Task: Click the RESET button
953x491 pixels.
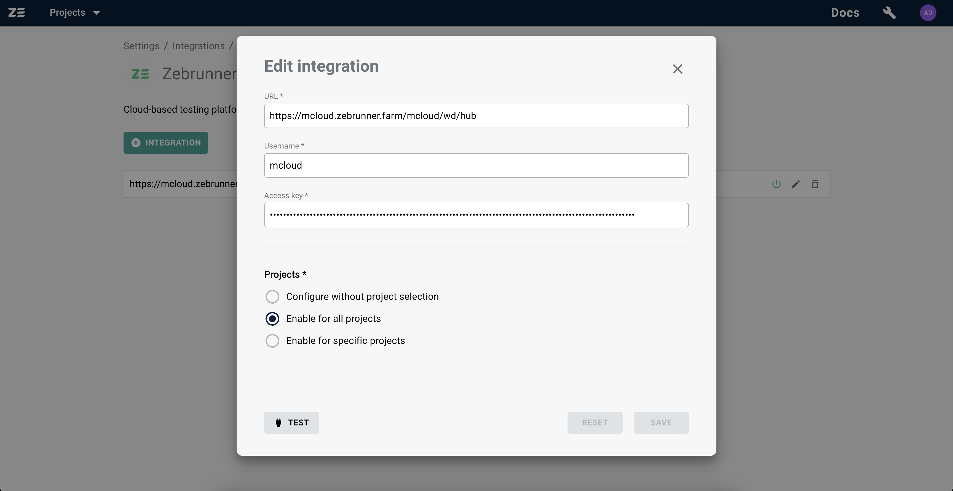Action: tap(595, 423)
